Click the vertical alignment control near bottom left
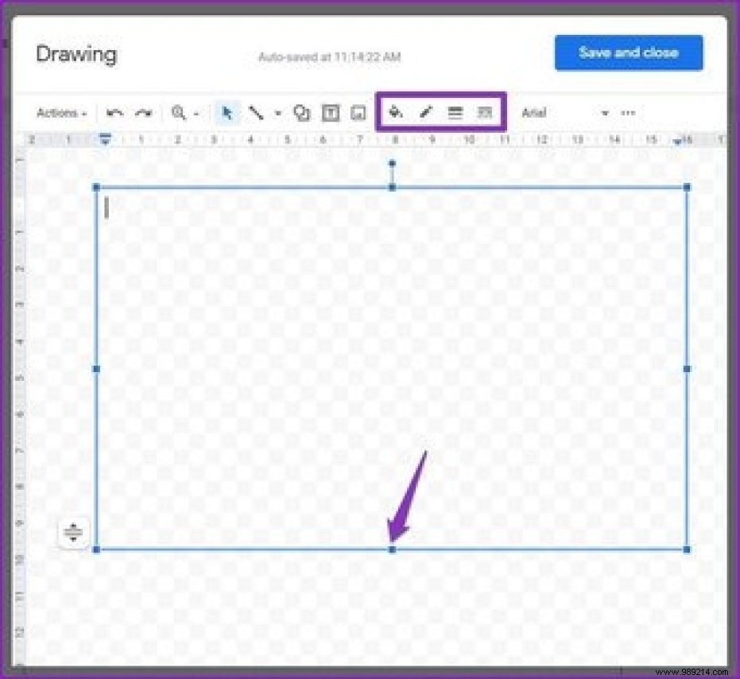 click(x=73, y=533)
